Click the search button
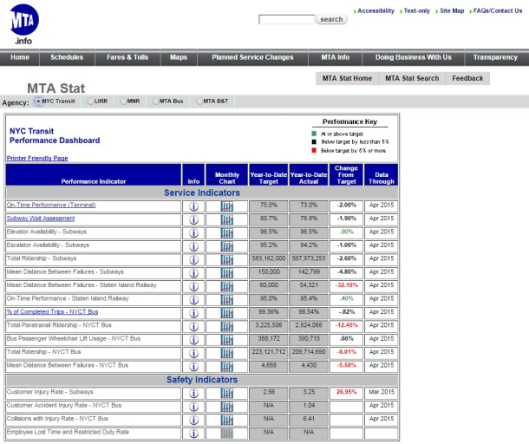The image size is (529, 444). click(x=331, y=20)
